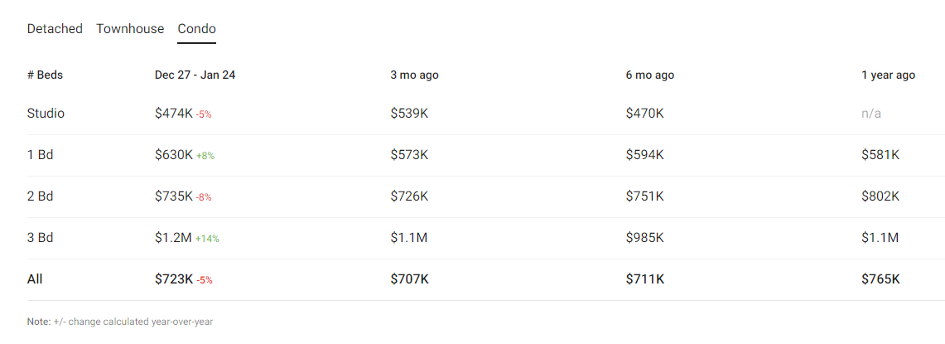Image resolution: width=945 pixels, height=344 pixels.
Task: Select the 2 Bd row label
Action: tap(40, 196)
